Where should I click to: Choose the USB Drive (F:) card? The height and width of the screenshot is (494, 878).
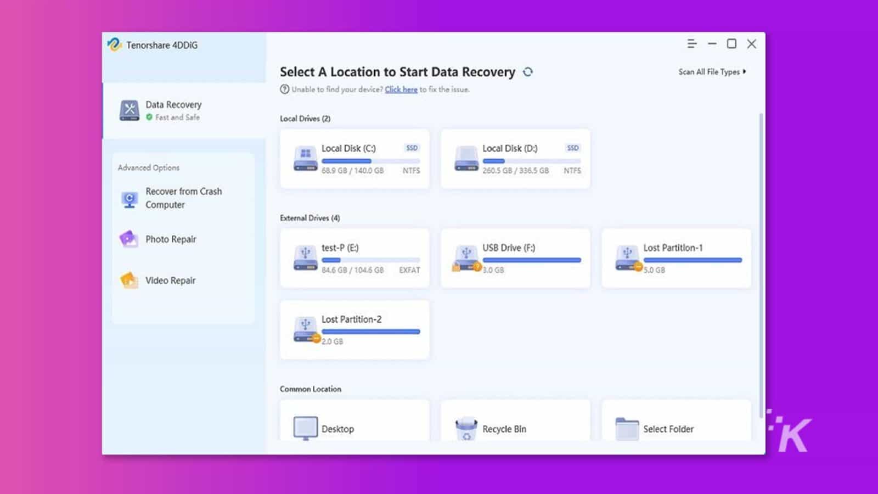[x=515, y=258]
